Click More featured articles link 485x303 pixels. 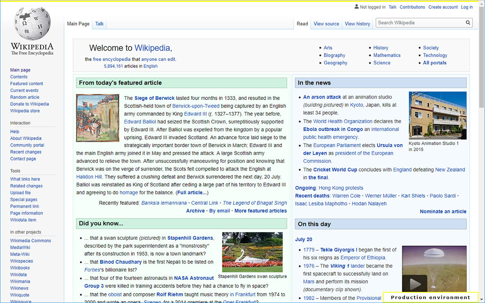coord(261,211)
